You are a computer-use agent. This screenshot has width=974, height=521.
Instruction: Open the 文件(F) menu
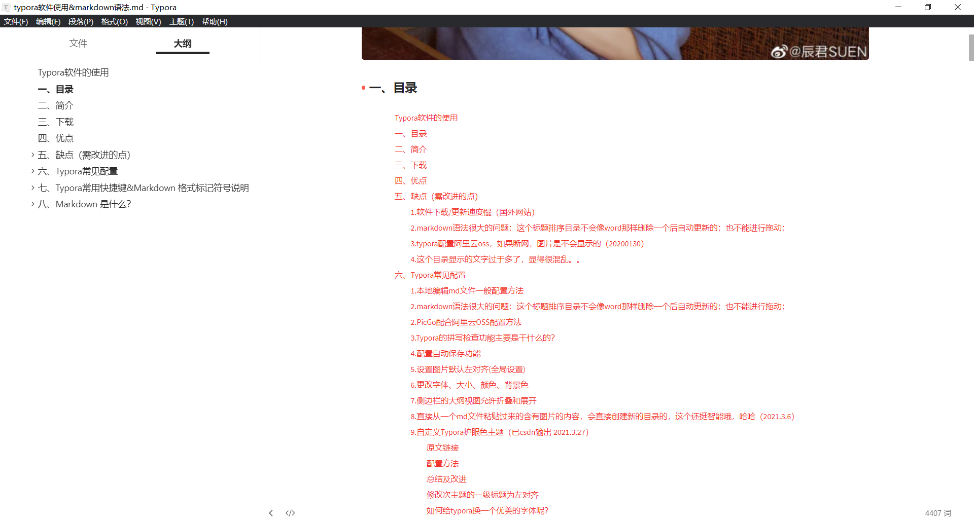(x=16, y=21)
